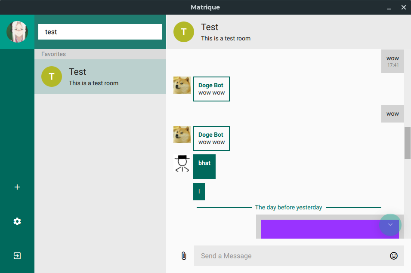Click the second Doge Bot message bubble
Viewport: 411px width, 273px height.
point(211,138)
